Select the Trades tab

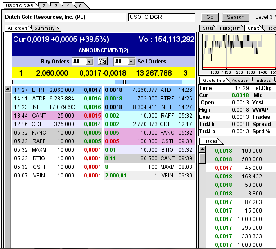[x=210, y=141]
